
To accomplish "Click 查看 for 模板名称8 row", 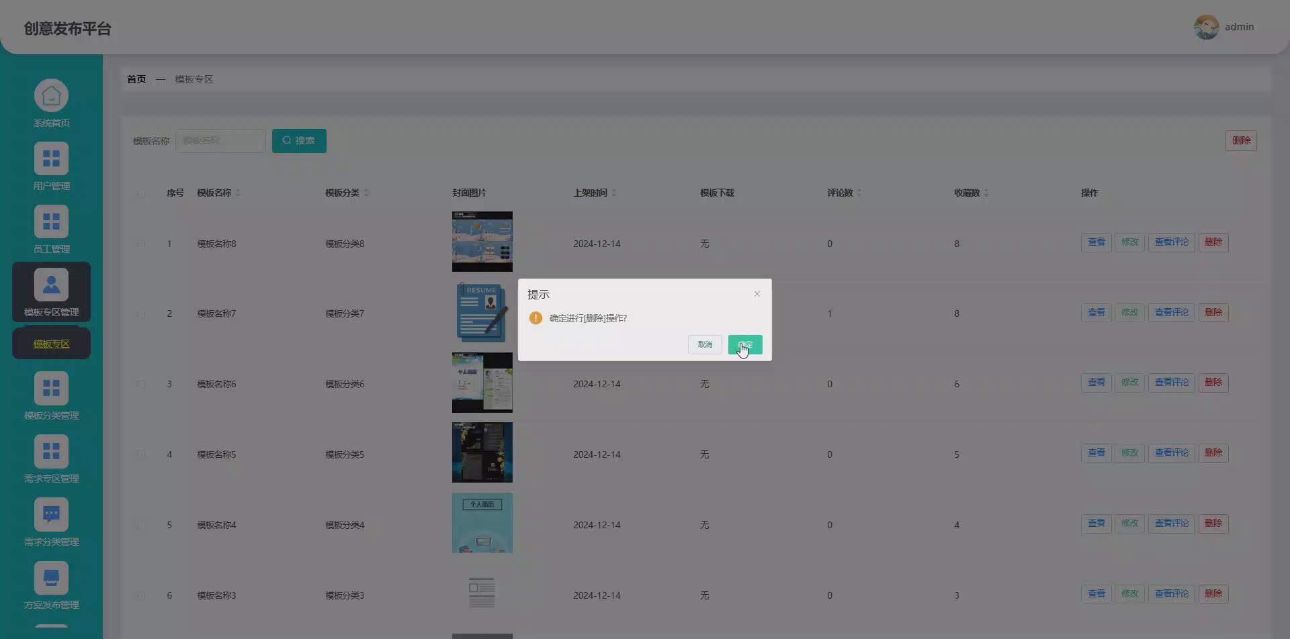I will pos(1096,242).
